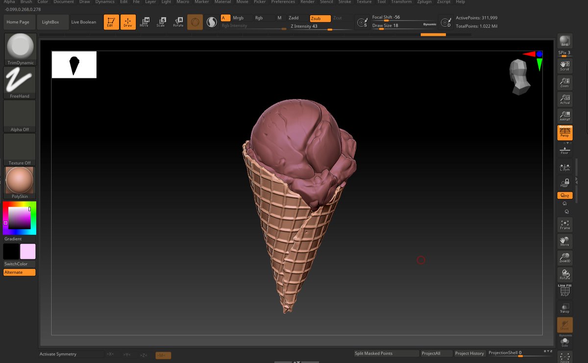Click the D draw size icon
Viewport: 588px width, 363px height.
tap(446, 23)
